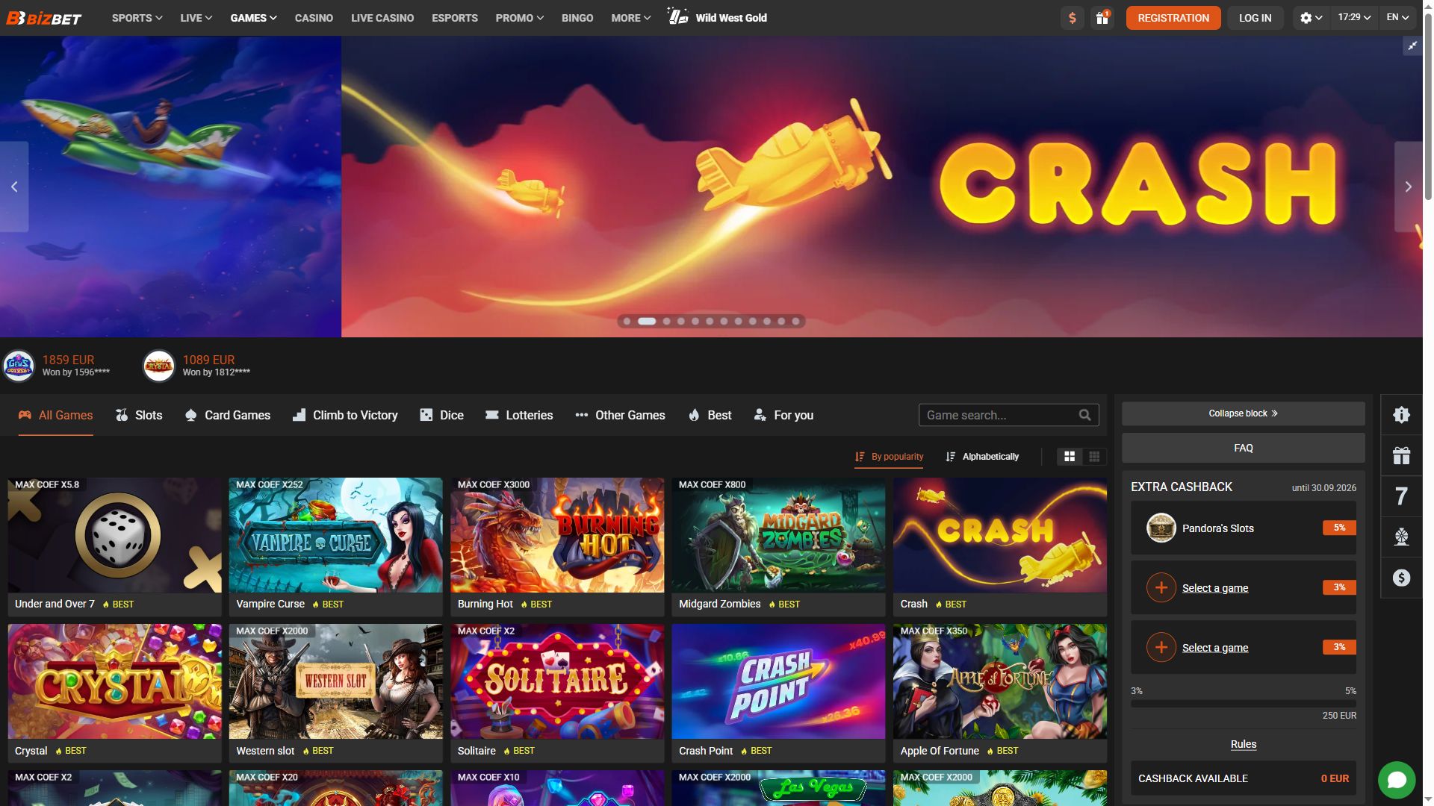Open the cashback Rules link
The image size is (1434, 806).
point(1243,744)
